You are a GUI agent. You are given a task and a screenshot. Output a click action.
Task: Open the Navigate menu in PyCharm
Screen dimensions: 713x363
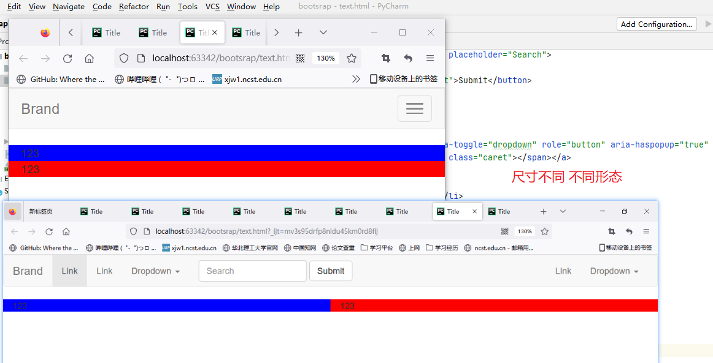click(x=69, y=6)
